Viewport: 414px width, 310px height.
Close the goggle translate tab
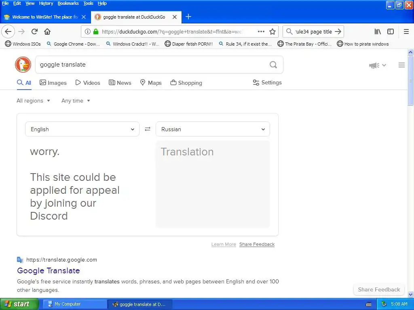[175, 17]
